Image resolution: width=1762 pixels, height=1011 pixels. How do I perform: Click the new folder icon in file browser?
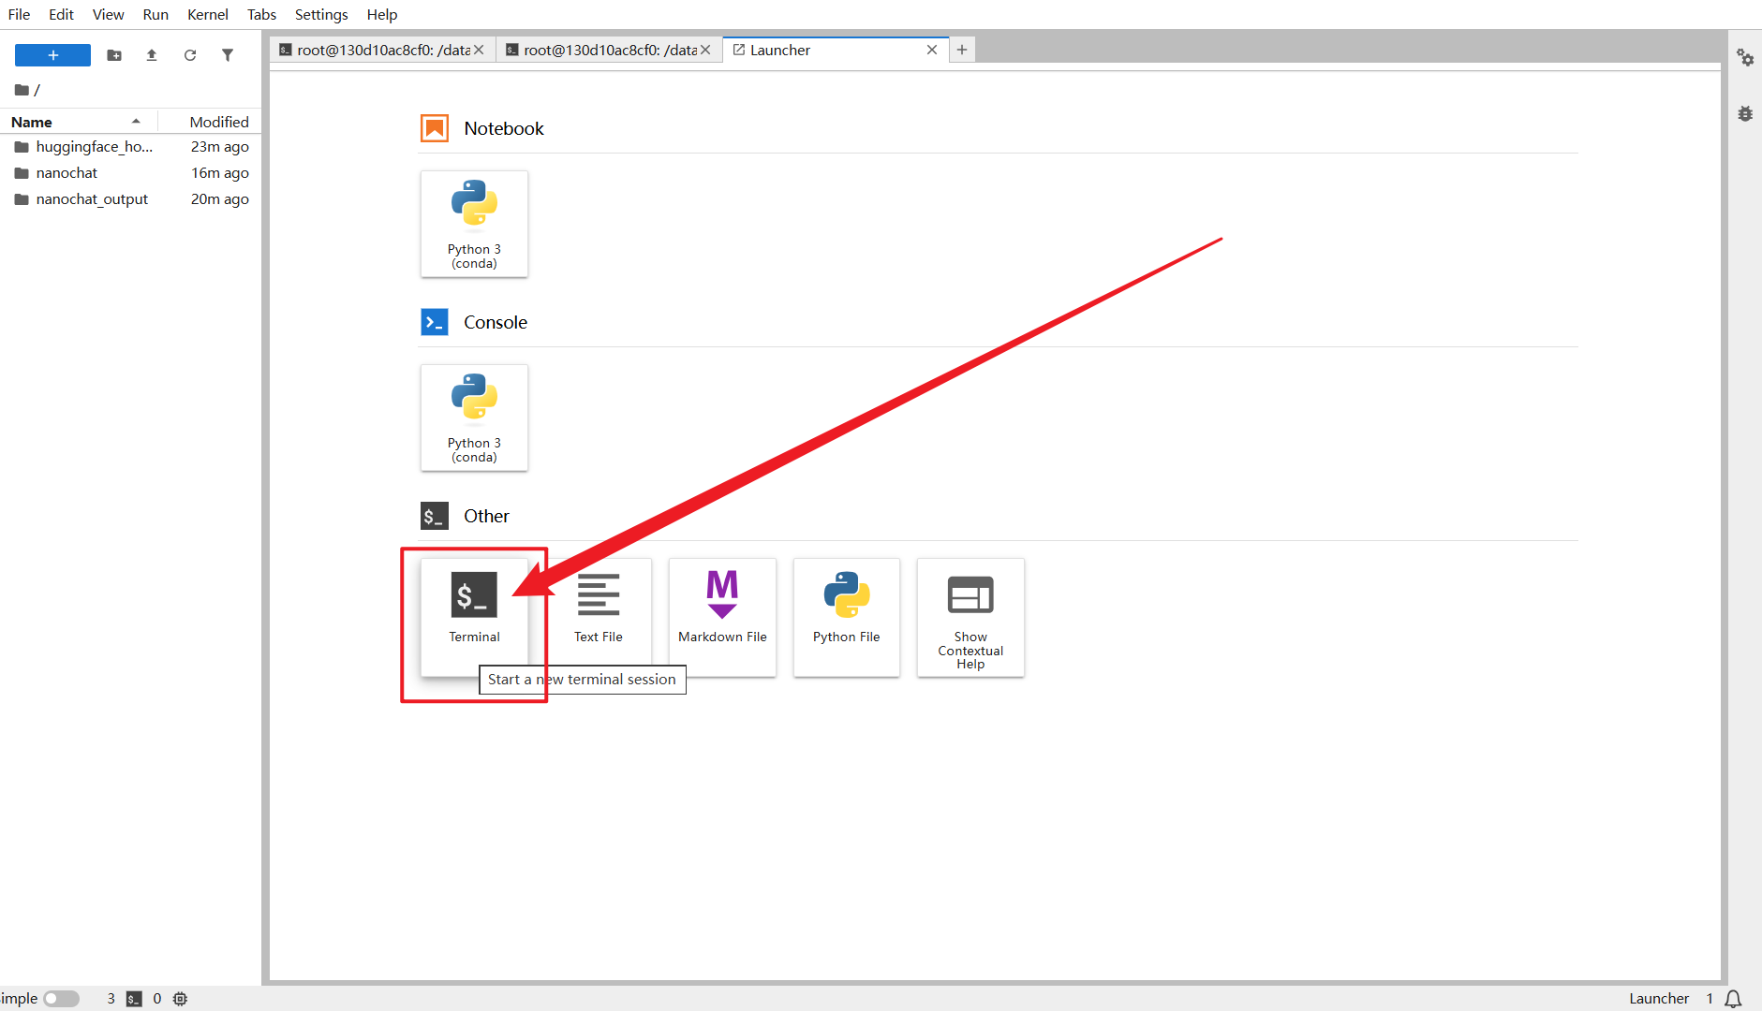[x=114, y=55]
